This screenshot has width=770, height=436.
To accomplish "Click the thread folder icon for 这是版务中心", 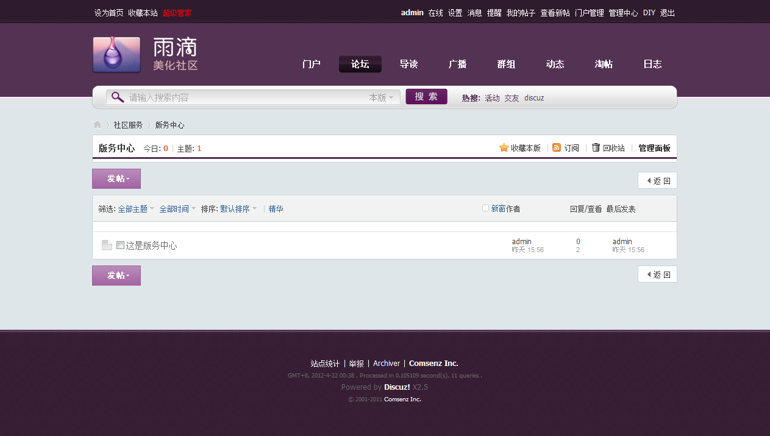I will 107,245.
